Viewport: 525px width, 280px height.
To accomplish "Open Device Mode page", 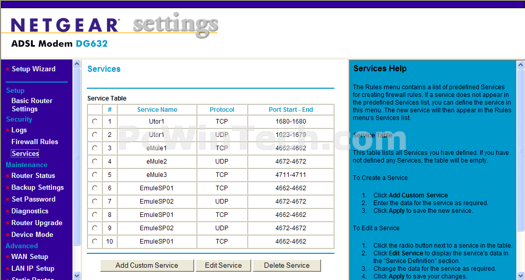I will tap(32, 234).
